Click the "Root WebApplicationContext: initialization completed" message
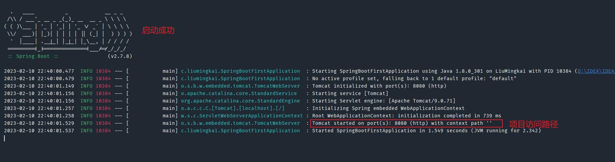This screenshot has height=162, width=615. click(406, 116)
